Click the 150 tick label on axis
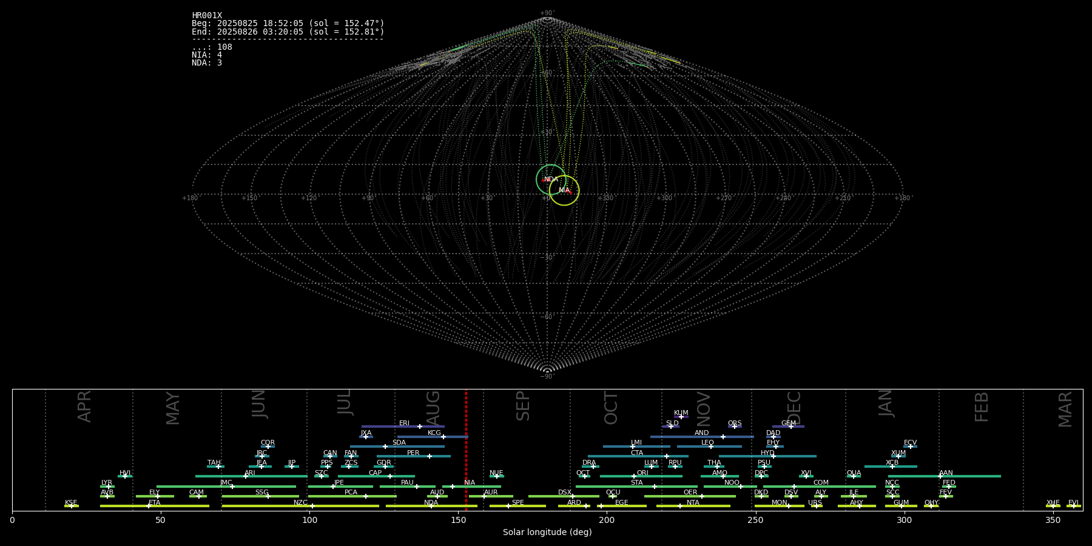 pyautogui.click(x=458, y=521)
